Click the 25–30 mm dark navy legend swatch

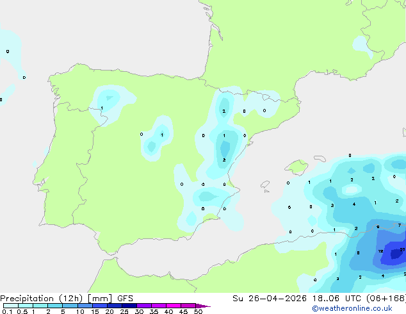(x=129, y=306)
